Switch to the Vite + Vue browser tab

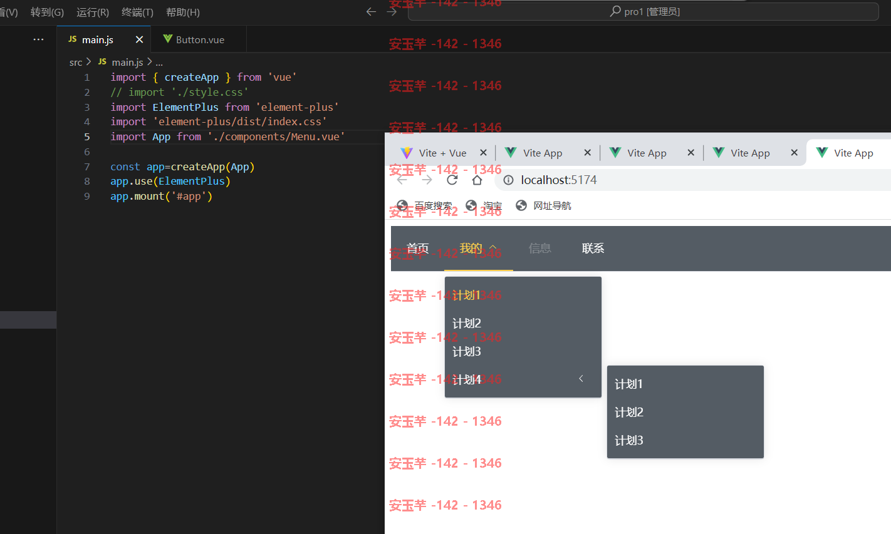click(442, 153)
